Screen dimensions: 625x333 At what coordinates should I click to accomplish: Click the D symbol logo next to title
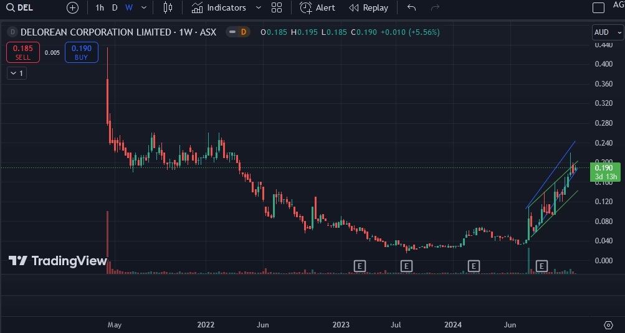12,32
